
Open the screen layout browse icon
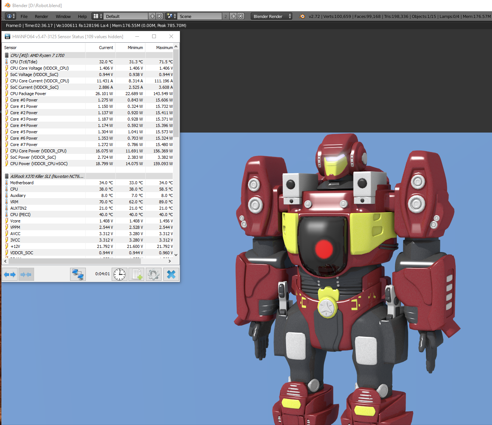click(97, 16)
